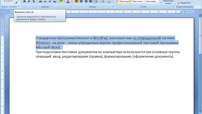Click the text Microsoft Word. in the document
This screenshot has height=114, width=202.
(48, 47)
